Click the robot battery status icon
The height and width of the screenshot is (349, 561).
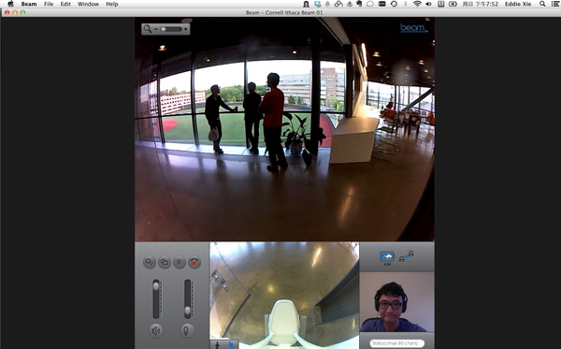click(387, 256)
